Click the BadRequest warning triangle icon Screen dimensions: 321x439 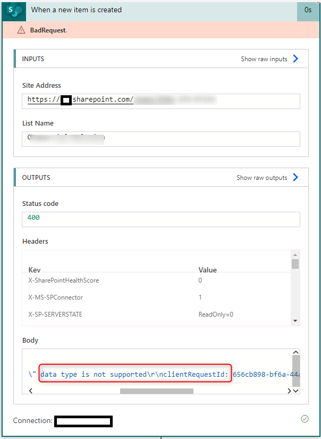pos(21,30)
